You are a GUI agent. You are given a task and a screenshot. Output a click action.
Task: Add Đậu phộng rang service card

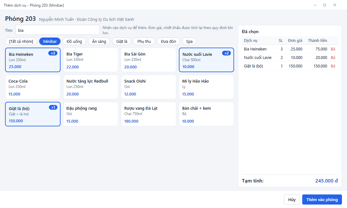pos(91,114)
